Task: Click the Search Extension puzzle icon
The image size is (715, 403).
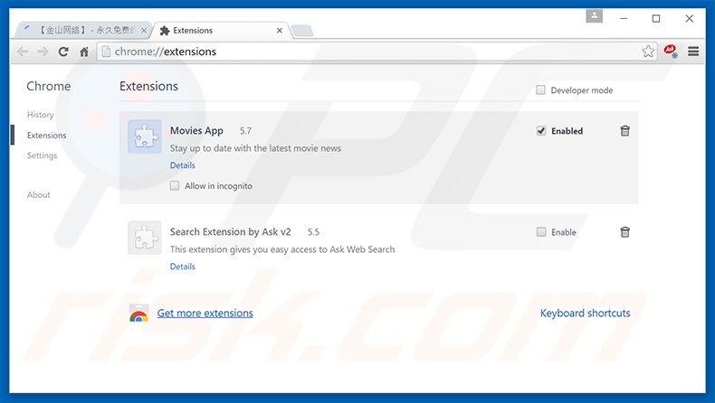Action: (x=145, y=238)
